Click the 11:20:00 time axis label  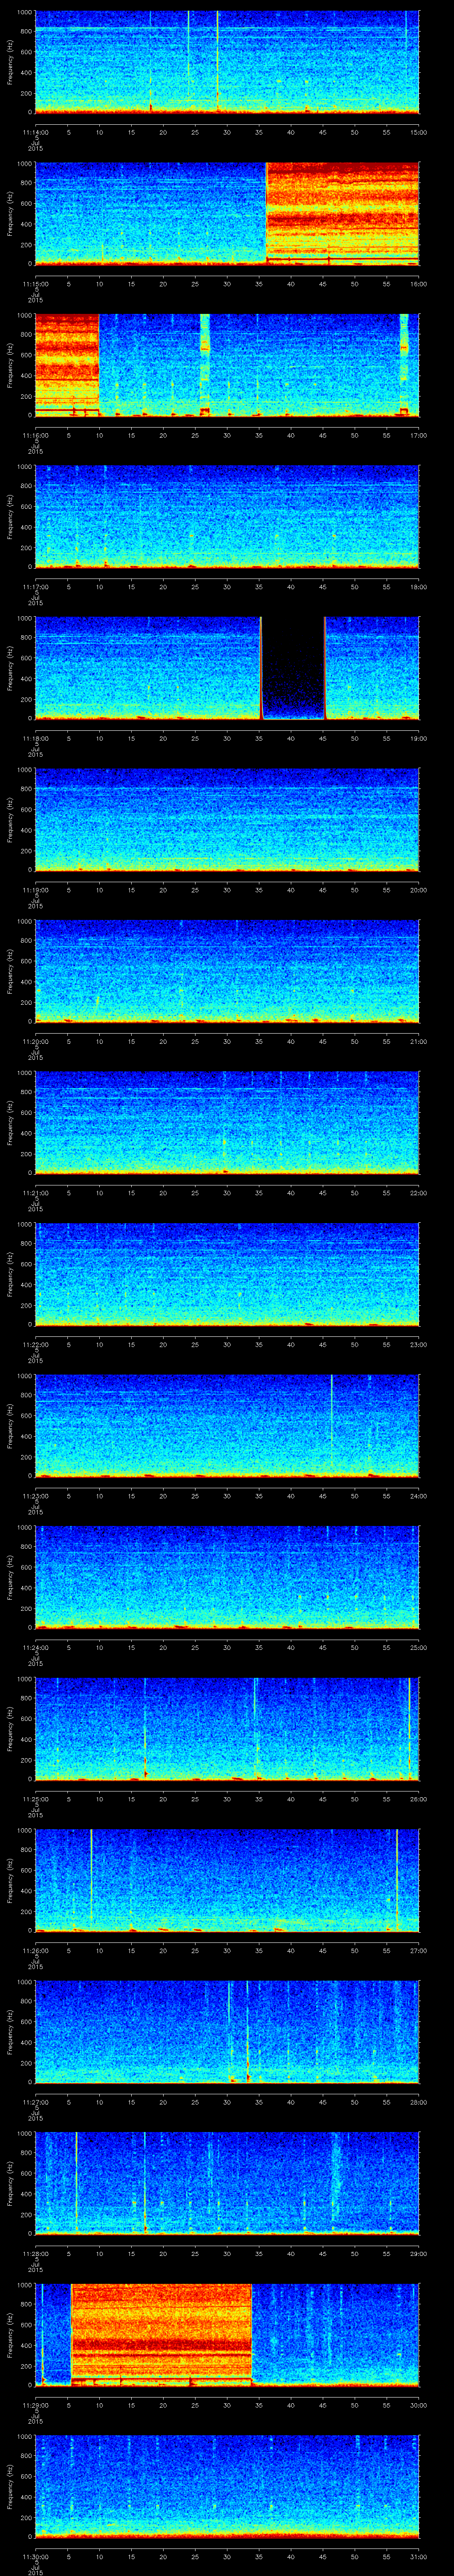pos(35,1041)
